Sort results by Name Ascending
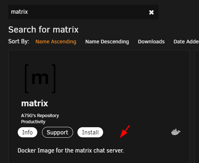The image size is (199, 163). point(56,42)
